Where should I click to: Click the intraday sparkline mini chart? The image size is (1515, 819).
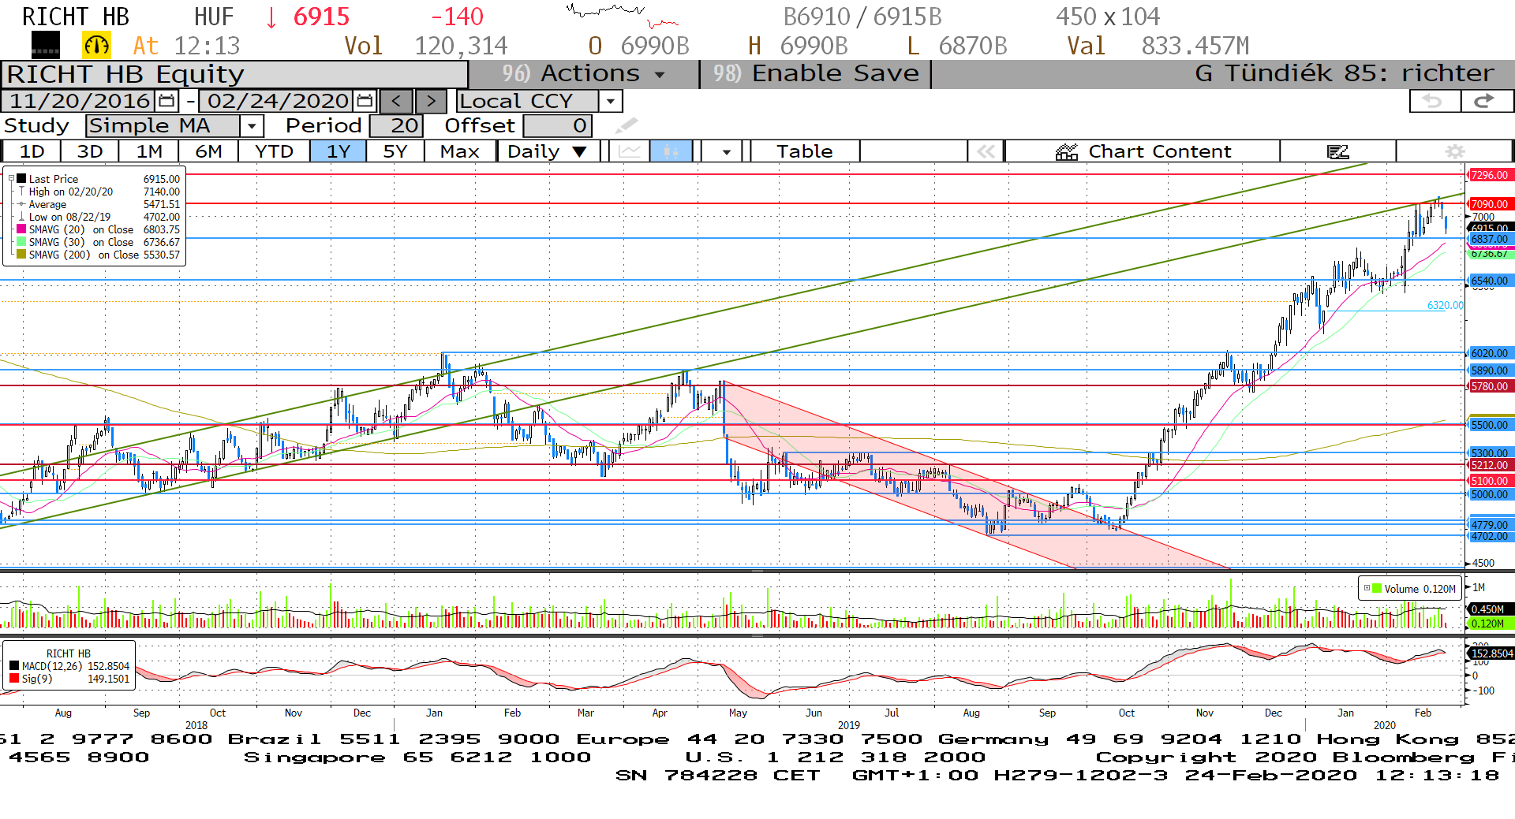pos(622,15)
